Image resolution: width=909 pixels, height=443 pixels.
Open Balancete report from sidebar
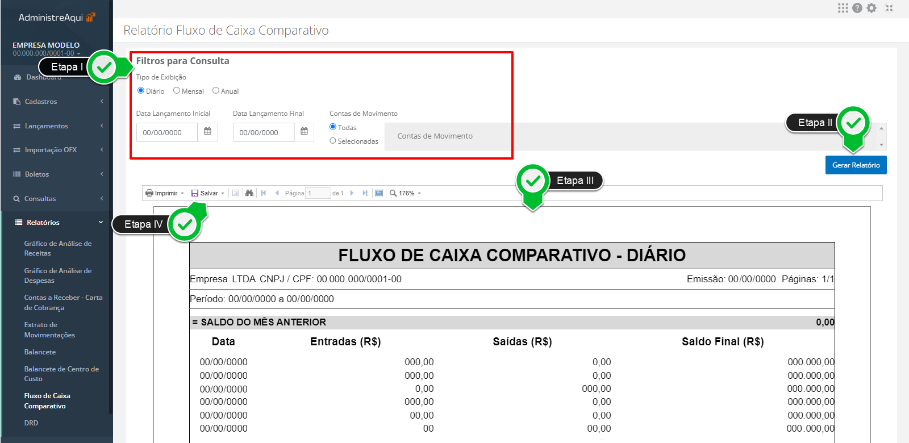pyautogui.click(x=40, y=352)
